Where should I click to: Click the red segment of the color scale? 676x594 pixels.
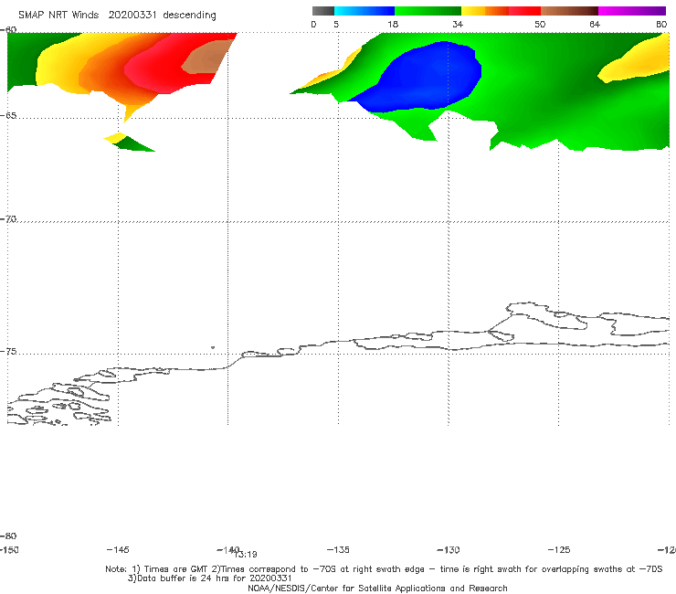pos(524,11)
